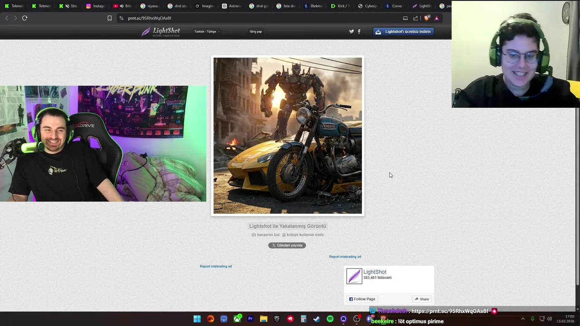The image size is (580, 326).
Task: Go forward using the browser forward arrow
Action: click(x=15, y=18)
